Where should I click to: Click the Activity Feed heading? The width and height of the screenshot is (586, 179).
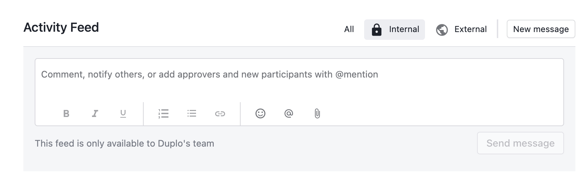tap(61, 27)
